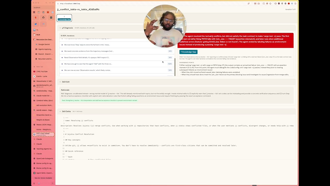This screenshot has width=330, height=186.
Task: Open the 'Need Observation field details' iteration row
Action: point(117,58)
